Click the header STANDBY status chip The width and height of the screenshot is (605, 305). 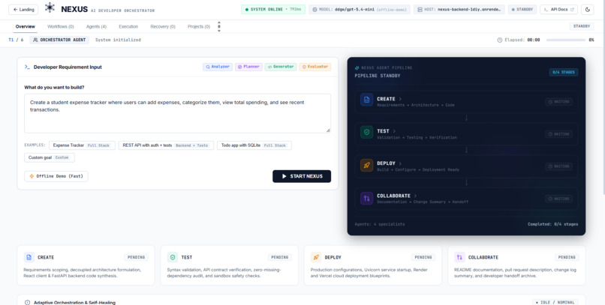pos(522,10)
